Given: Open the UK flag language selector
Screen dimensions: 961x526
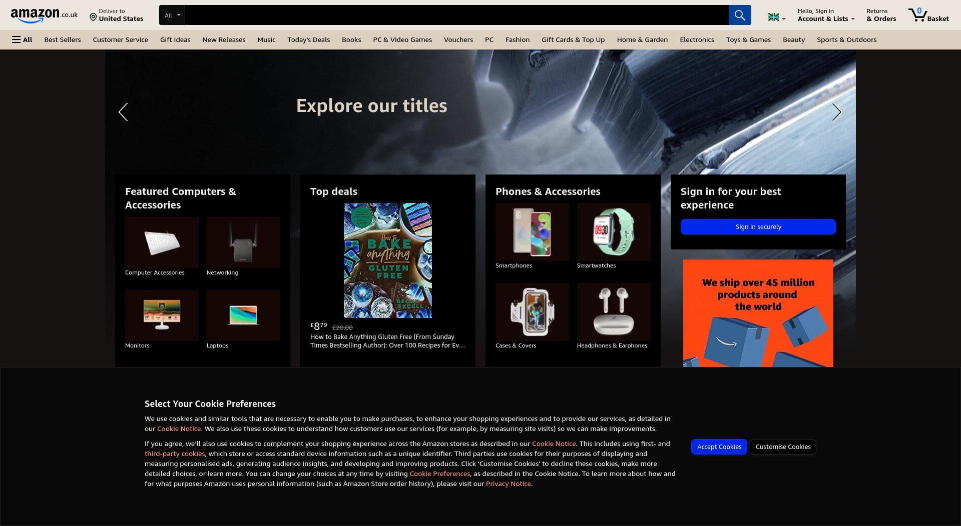Looking at the screenshot, I should [777, 17].
